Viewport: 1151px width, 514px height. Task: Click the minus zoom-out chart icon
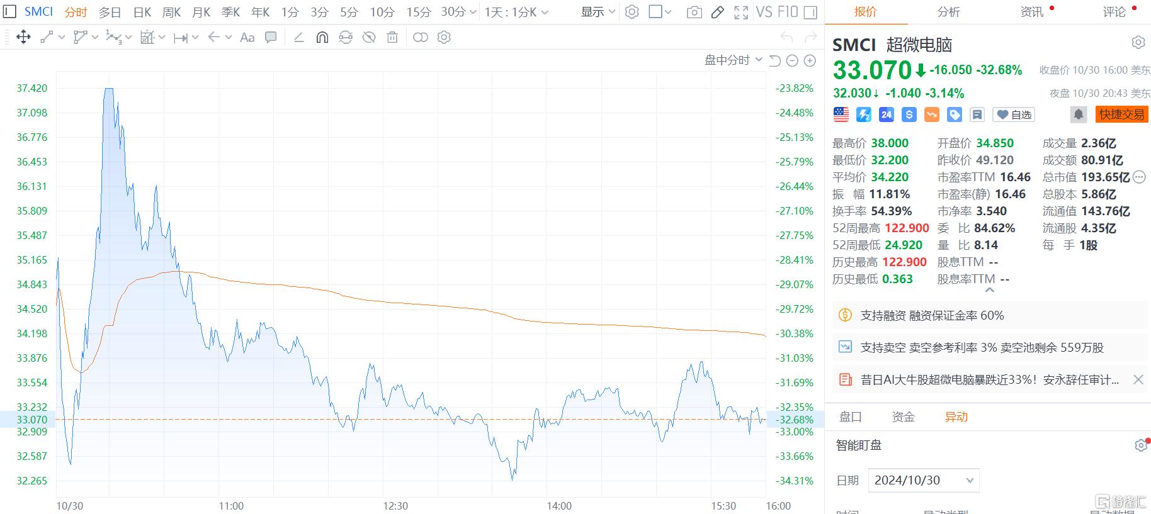792,60
